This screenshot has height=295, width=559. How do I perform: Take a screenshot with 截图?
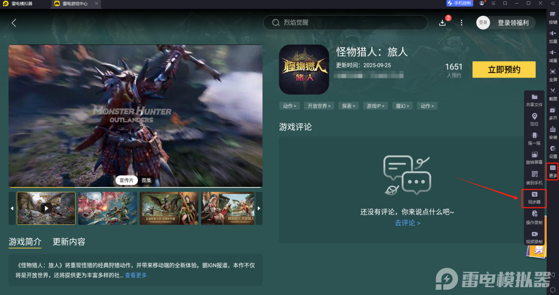(553, 94)
